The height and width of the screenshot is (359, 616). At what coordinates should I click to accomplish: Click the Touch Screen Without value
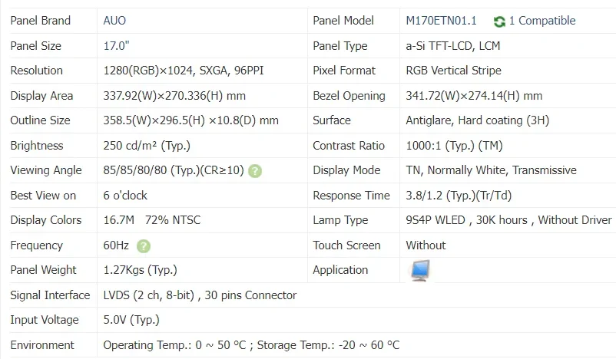[x=426, y=245]
